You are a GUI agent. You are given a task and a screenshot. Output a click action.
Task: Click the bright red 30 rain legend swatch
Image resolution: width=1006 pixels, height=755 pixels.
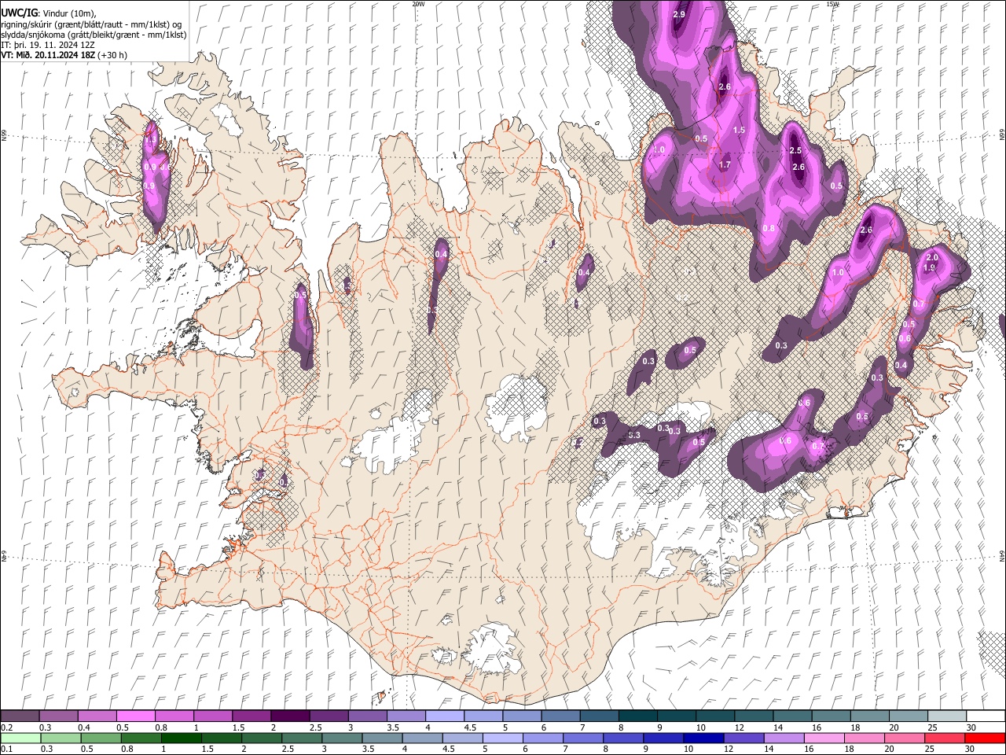click(985, 738)
